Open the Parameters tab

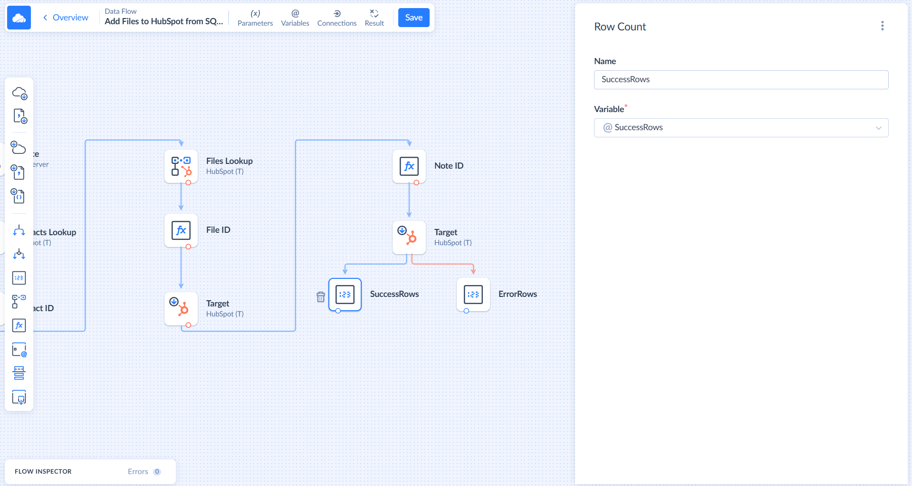pos(255,18)
